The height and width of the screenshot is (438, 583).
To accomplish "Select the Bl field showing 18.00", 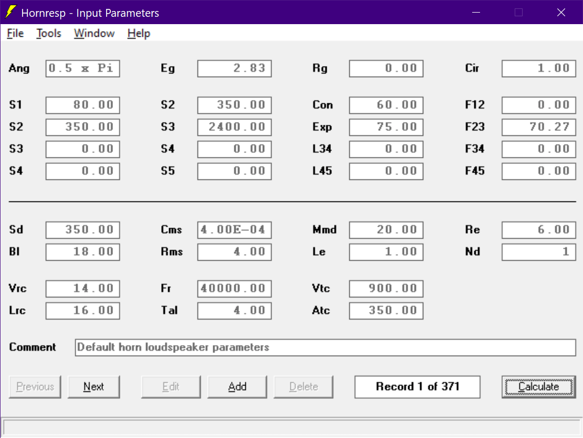I will [82, 252].
